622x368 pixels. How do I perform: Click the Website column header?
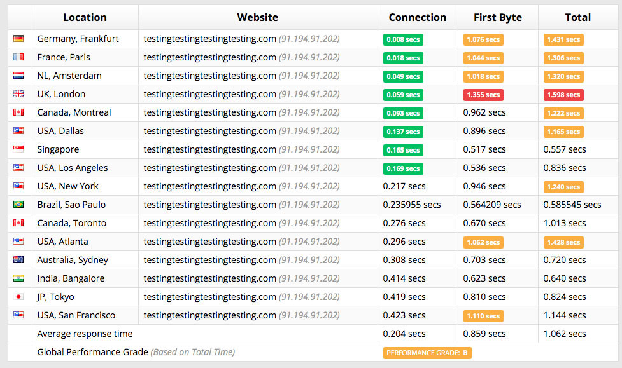pyautogui.click(x=258, y=17)
